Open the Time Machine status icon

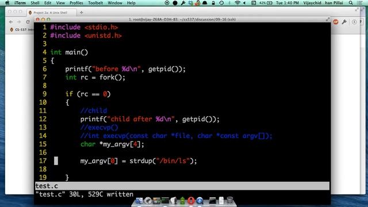tap(221, 3)
